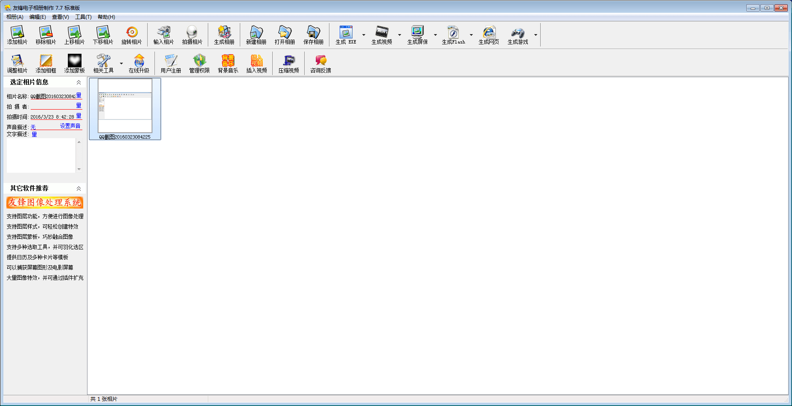Image resolution: width=792 pixels, height=406 pixels.
Task: Expand the 生成视频 dropdown arrow
Action: coord(399,35)
